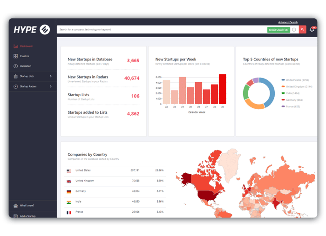The width and height of the screenshot is (326, 236).
Task: Click the Add a Startup icon
Action: [15, 216]
